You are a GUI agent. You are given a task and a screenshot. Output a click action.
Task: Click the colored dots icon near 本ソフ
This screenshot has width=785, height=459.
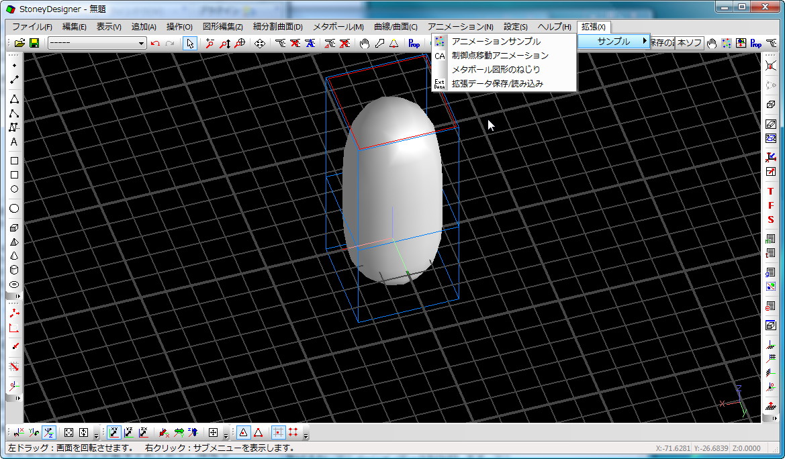726,44
